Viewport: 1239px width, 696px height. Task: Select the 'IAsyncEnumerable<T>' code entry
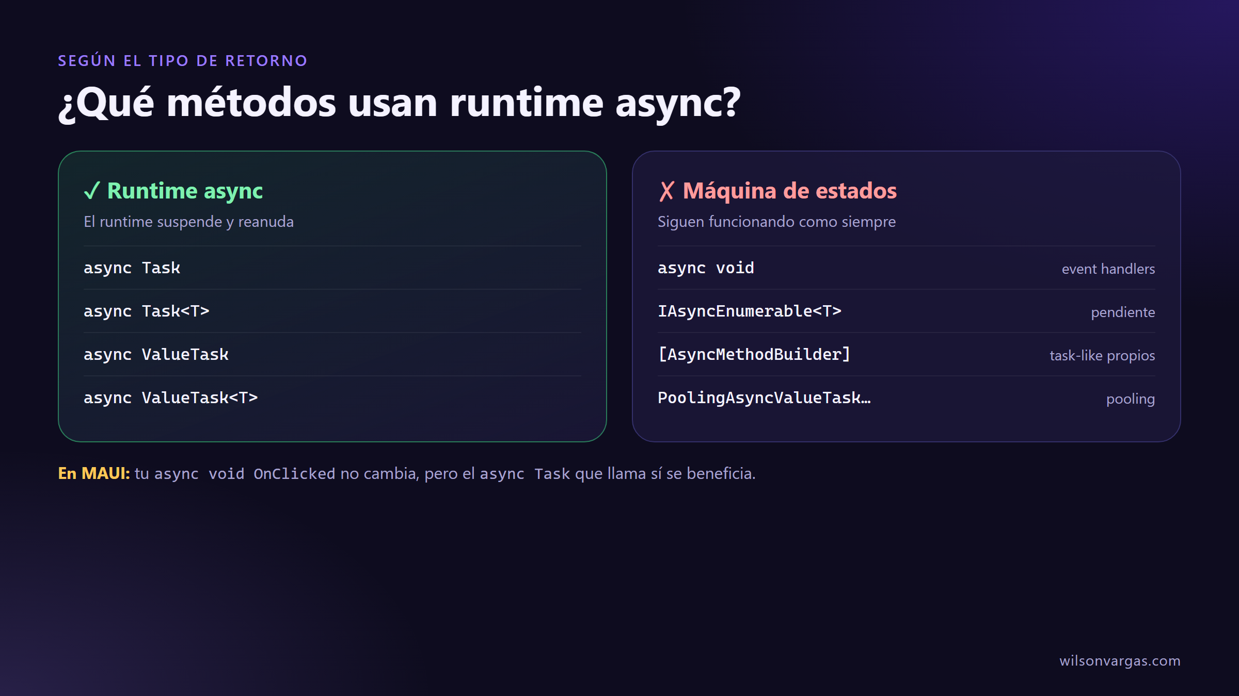click(750, 311)
